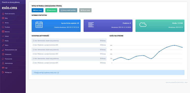The width and height of the screenshot is (190, 93).
Task: Click the GOŚCI NA STRONIE heading
Action: click(116, 36)
